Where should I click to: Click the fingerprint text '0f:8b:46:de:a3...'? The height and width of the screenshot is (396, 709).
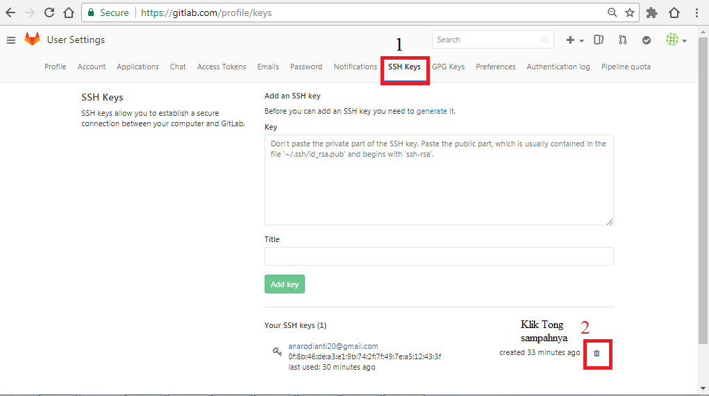click(365, 356)
